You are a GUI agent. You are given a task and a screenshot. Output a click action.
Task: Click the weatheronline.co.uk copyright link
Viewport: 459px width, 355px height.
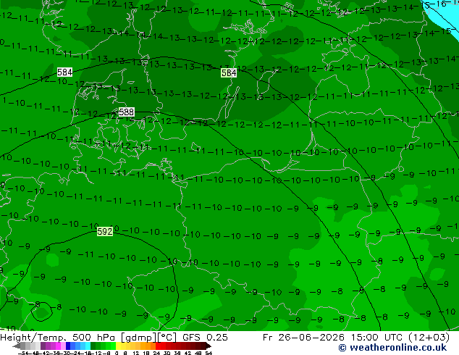pos(392,348)
